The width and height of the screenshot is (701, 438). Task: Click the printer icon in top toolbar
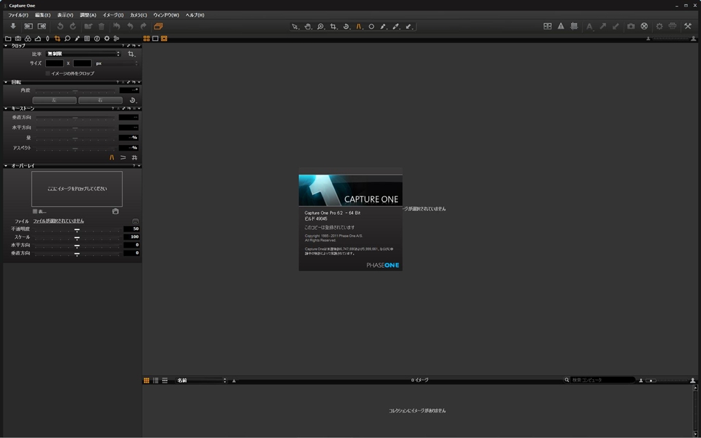tap(672, 27)
